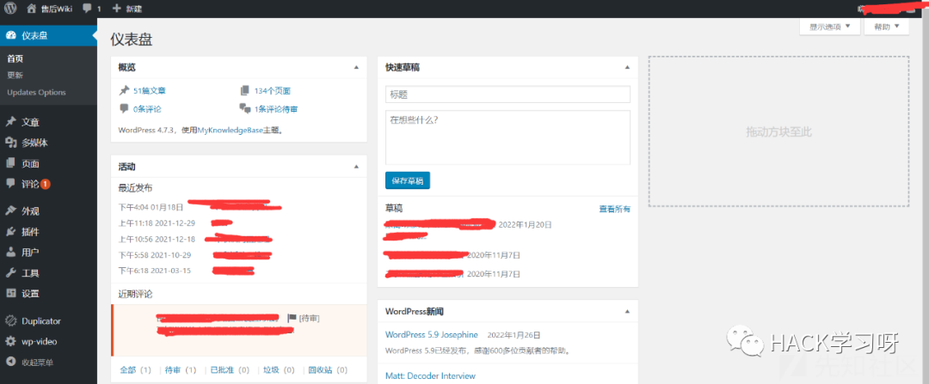Click the 收起菜单 collapse arrow icon
The height and width of the screenshot is (384, 929).
pyautogui.click(x=10, y=363)
